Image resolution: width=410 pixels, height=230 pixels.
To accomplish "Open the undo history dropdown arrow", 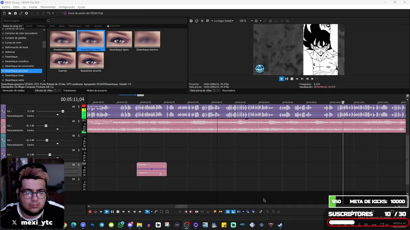I will click(53, 13).
